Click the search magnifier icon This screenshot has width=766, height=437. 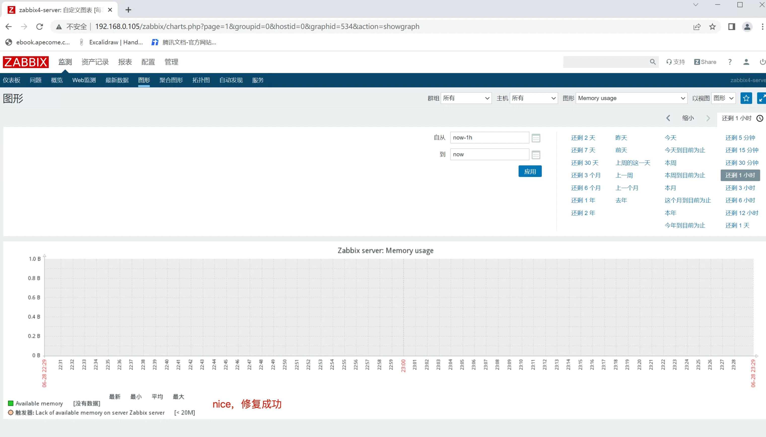tap(652, 62)
